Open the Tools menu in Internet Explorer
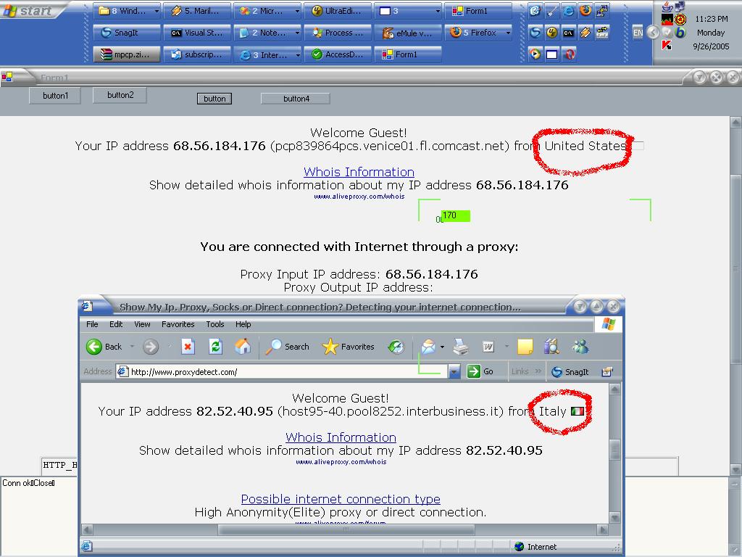 pyautogui.click(x=214, y=324)
